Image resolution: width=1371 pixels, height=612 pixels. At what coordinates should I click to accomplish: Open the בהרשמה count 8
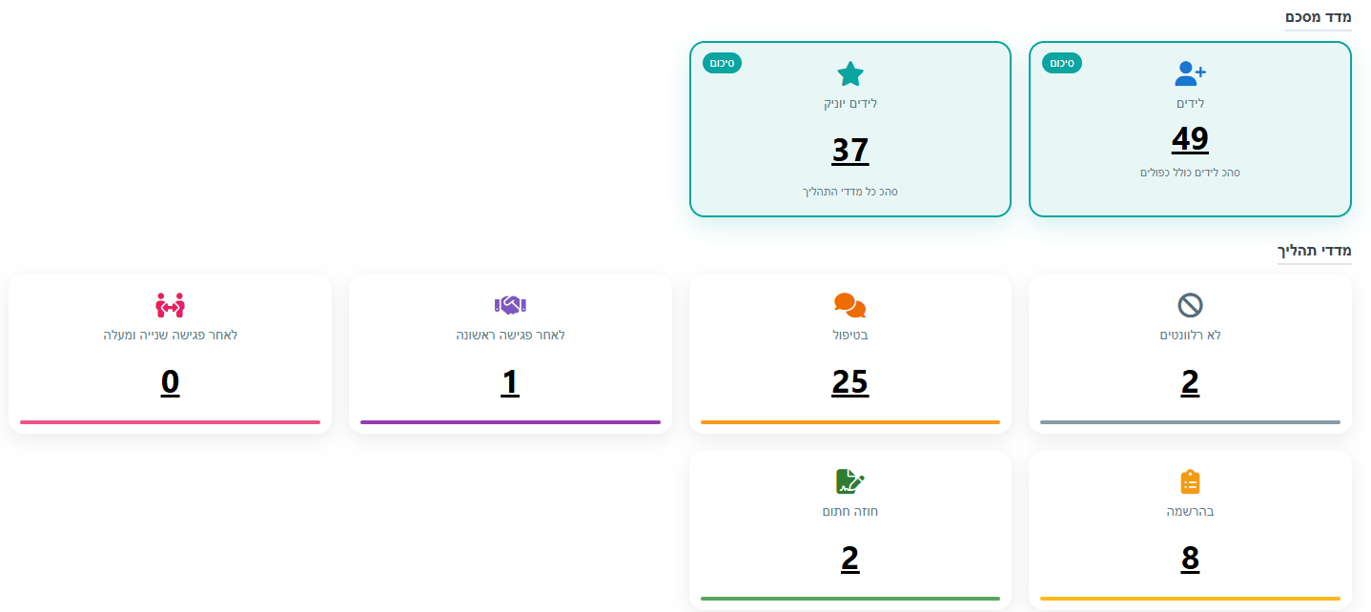1190,558
